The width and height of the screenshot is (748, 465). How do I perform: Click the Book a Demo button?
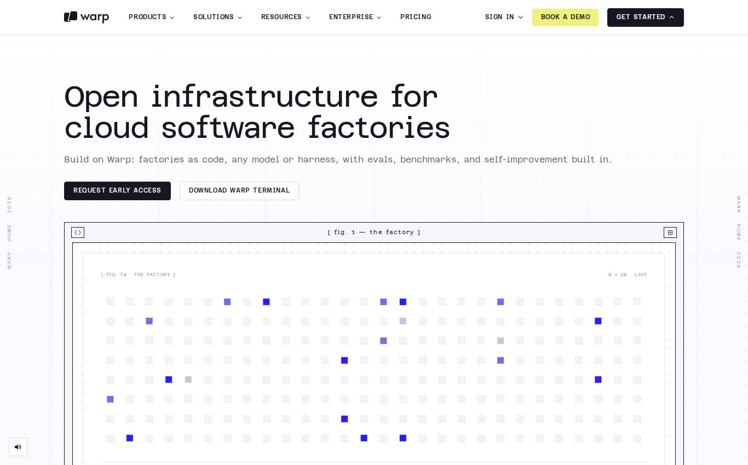pos(565,18)
